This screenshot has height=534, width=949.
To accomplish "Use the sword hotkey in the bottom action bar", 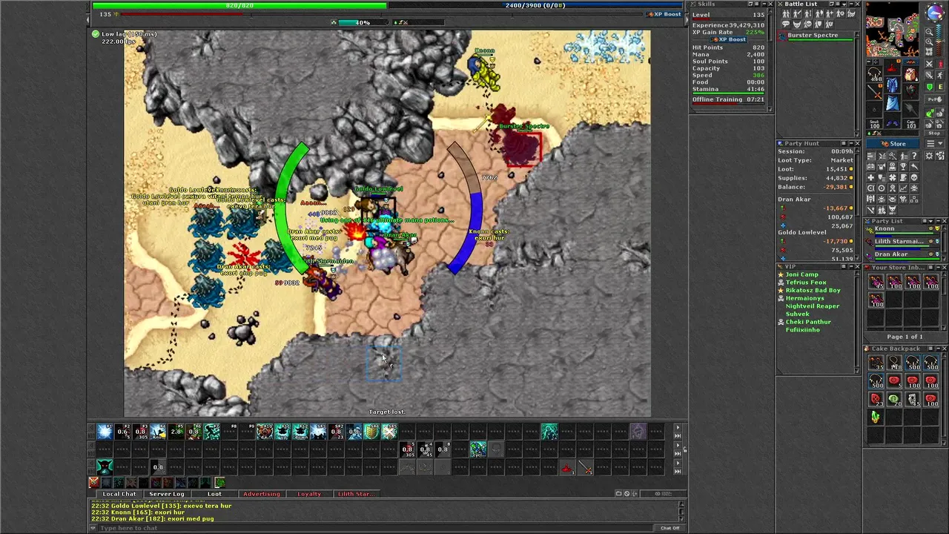I will coord(586,467).
